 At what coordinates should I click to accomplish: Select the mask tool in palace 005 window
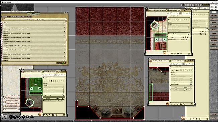[171, 13]
